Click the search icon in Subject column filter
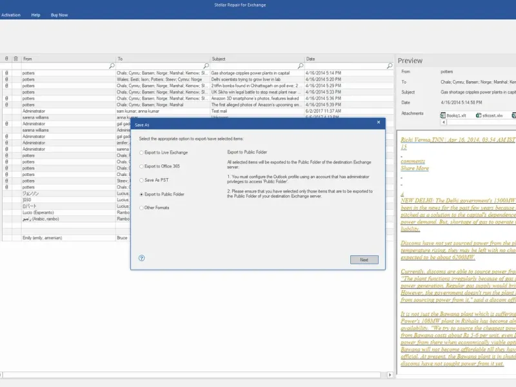 (x=301, y=66)
